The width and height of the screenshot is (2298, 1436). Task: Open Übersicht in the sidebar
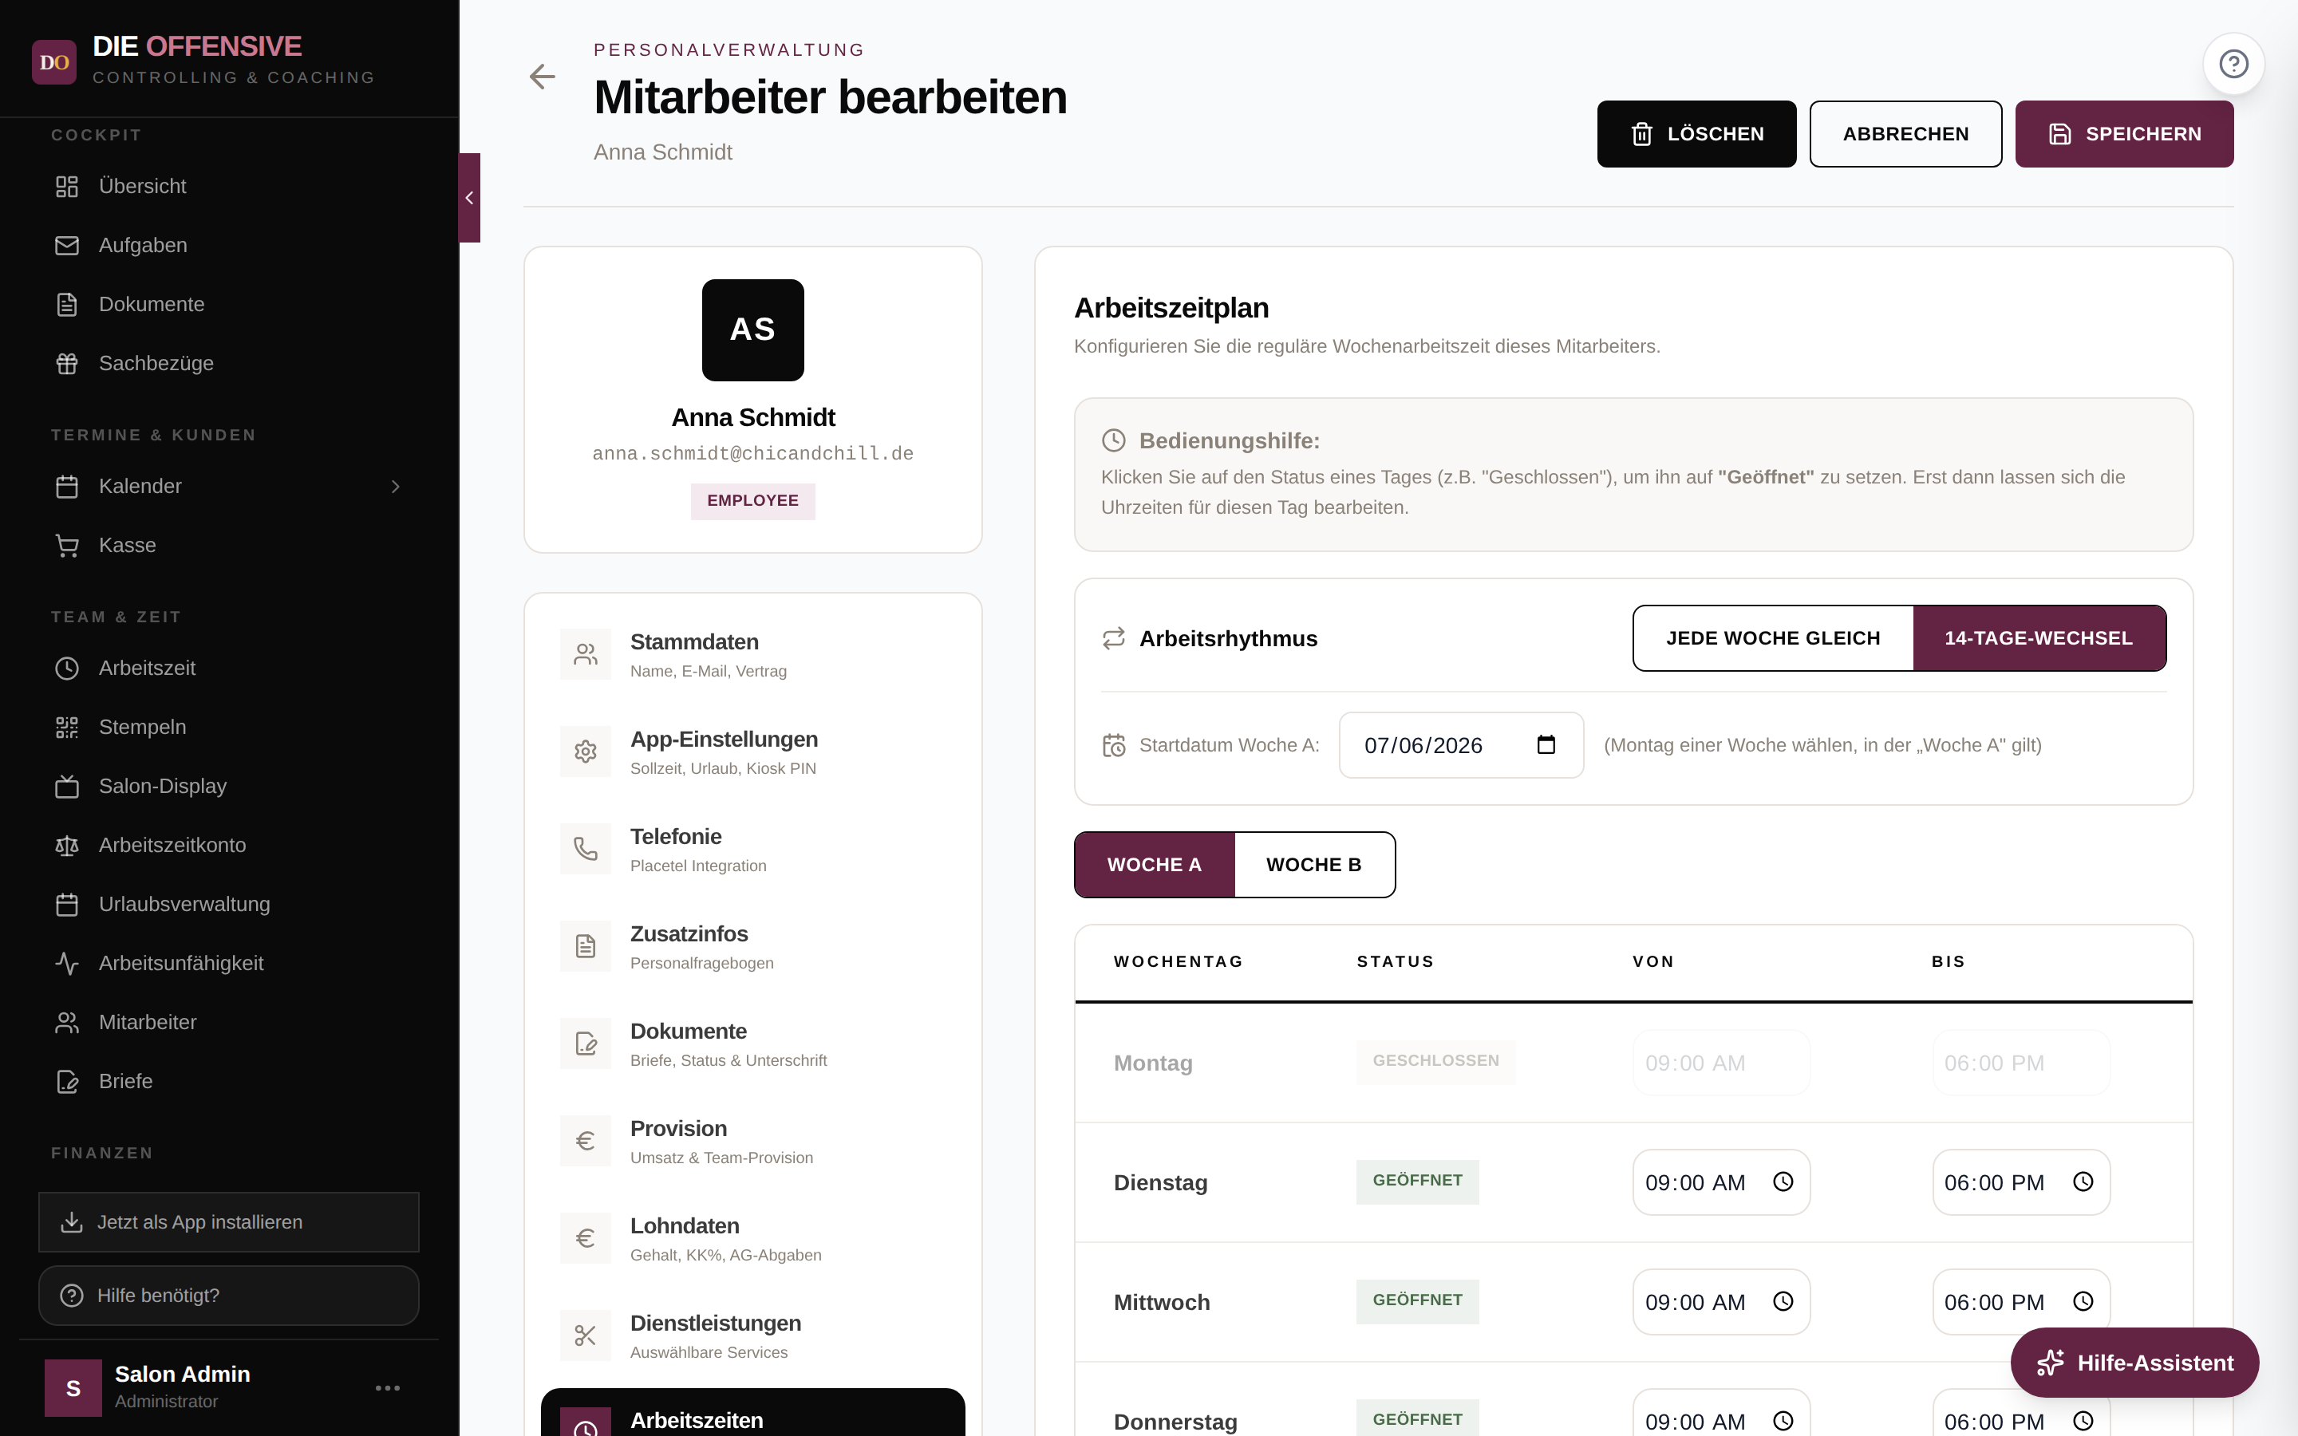pyautogui.click(x=229, y=186)
